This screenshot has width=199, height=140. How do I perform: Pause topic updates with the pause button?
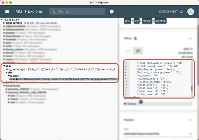point(112,12)
